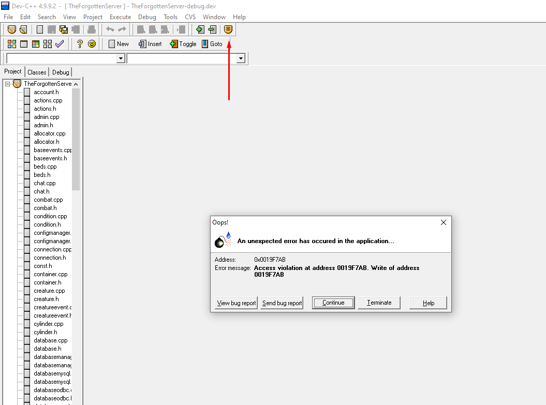The height and width of the screenshot is (405, 546).
Task: Click the Save All floppy disks icon
Action: (x=63, y=29)
